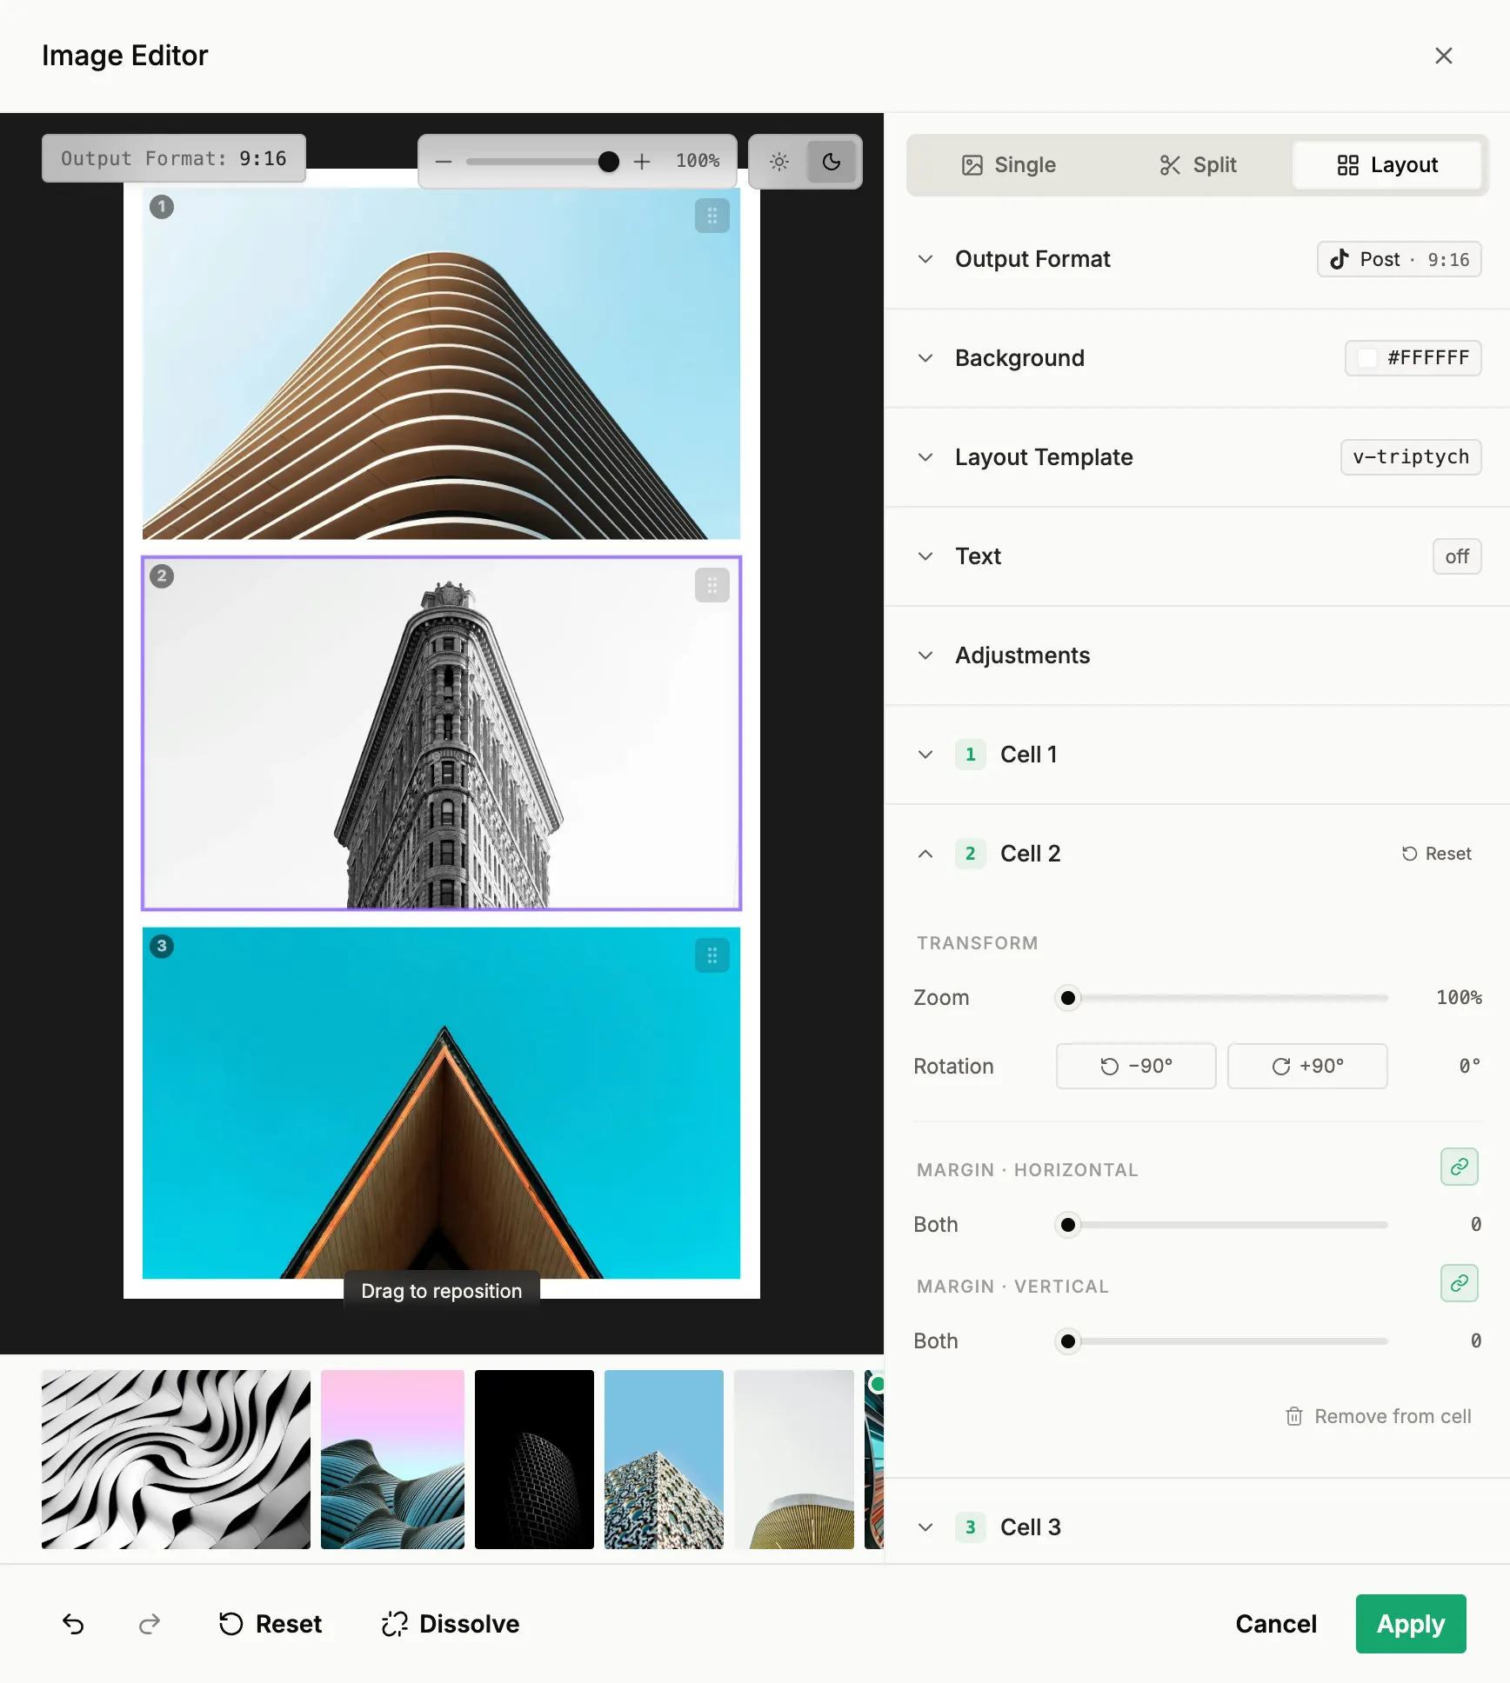Click the zoom out minus icon
This screenshot has width=1510, height=1683.
tap(444, 162)
